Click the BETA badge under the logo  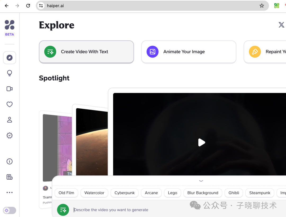10,34
